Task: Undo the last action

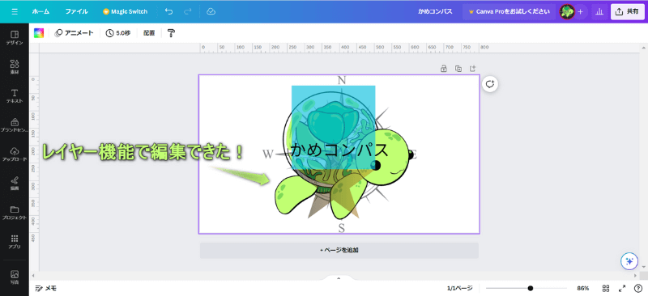Action: (x=168, y=11)
